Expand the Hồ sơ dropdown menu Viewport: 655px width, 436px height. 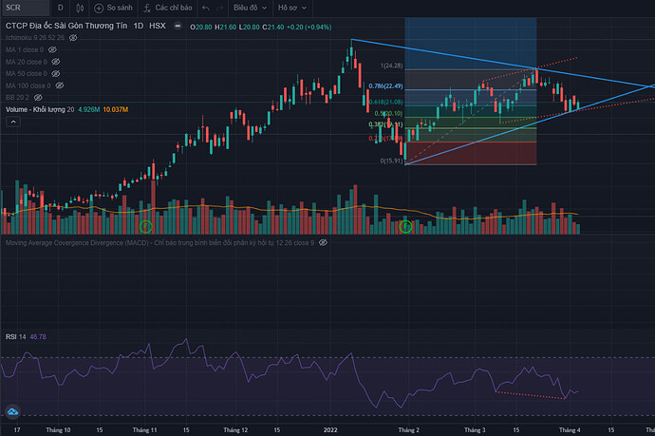click(292, 8)
